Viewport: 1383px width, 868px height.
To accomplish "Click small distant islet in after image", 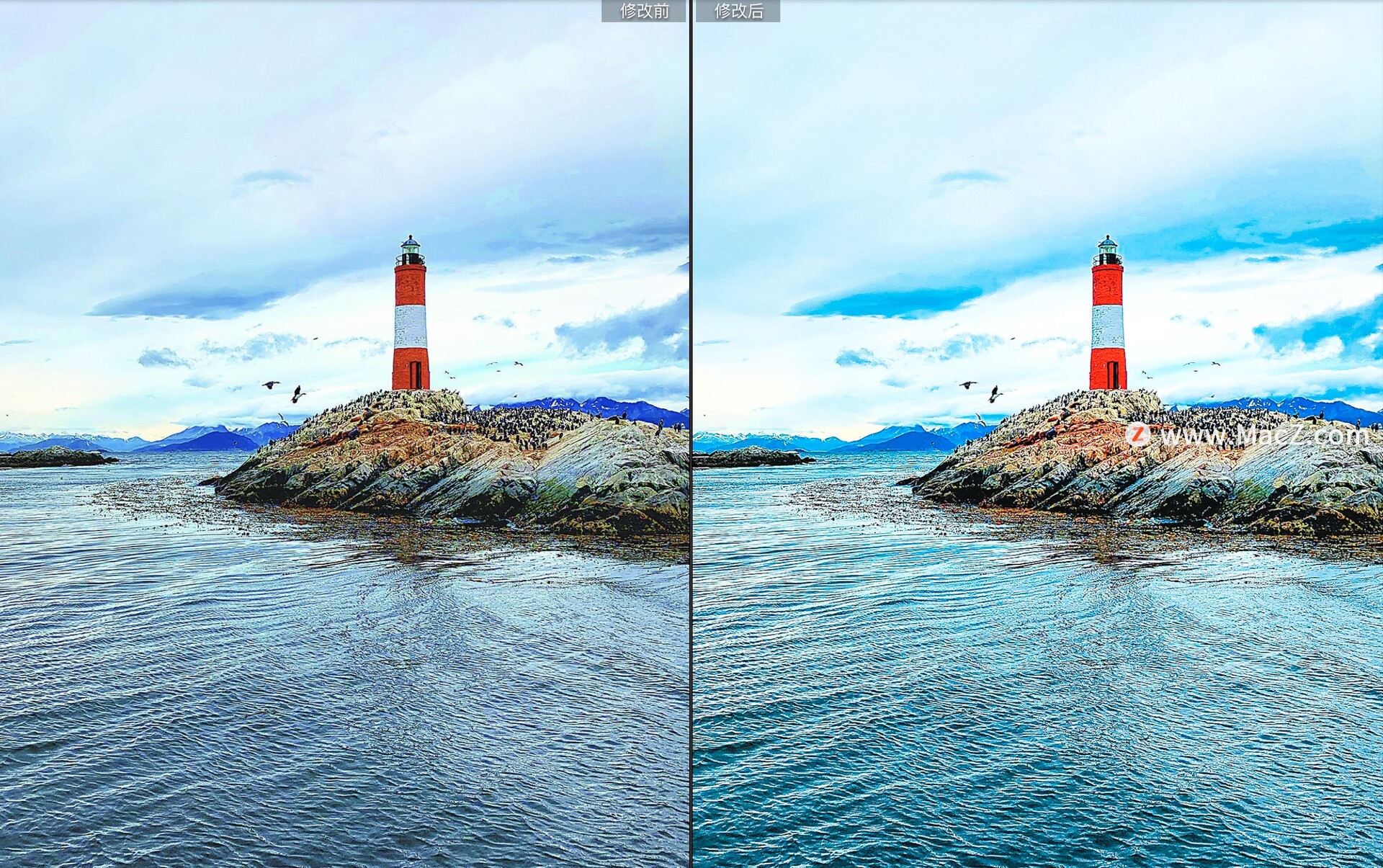I will [x=751, y=457].
